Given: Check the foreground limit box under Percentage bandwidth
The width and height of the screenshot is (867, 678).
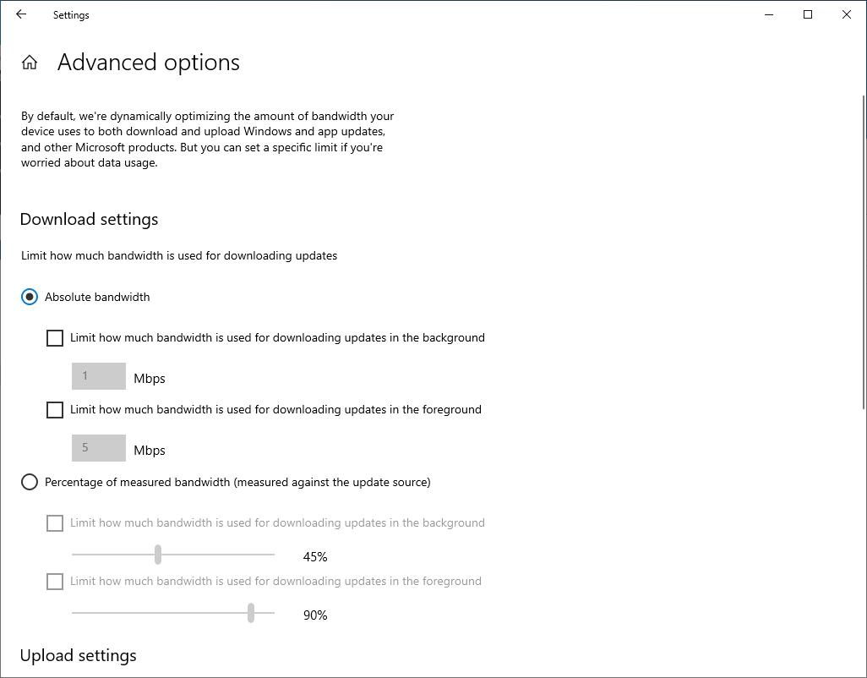Looking at the screenshot, I should 55,582.
